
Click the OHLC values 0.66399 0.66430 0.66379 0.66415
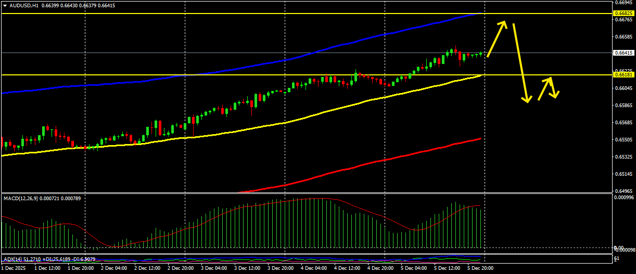pos(78,5)
